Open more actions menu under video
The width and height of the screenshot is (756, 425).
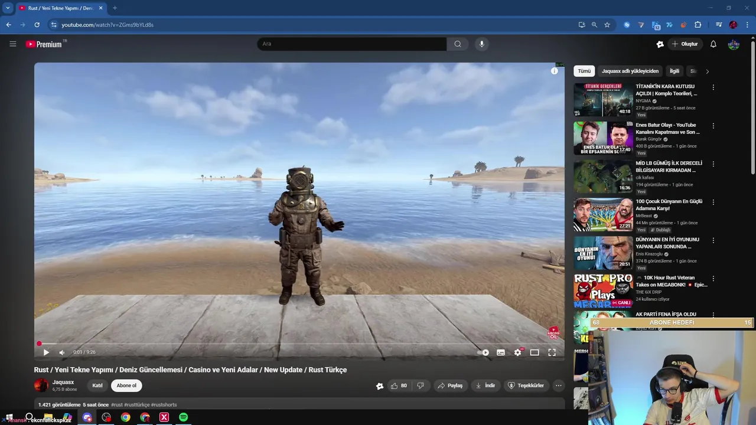click(558, 385)
